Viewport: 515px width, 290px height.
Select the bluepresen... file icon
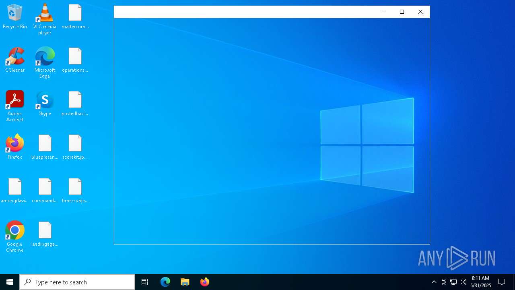(x=45, y=147)
